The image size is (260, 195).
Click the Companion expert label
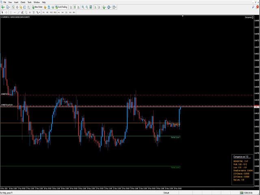[x=249, y=17]
